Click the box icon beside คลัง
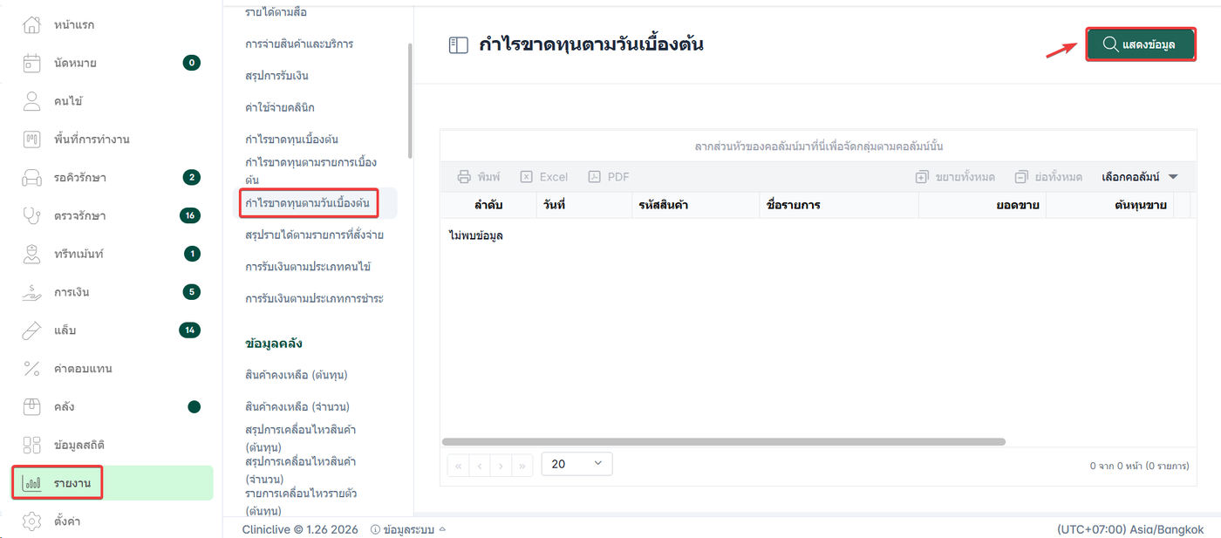 (x=32, y=406)
